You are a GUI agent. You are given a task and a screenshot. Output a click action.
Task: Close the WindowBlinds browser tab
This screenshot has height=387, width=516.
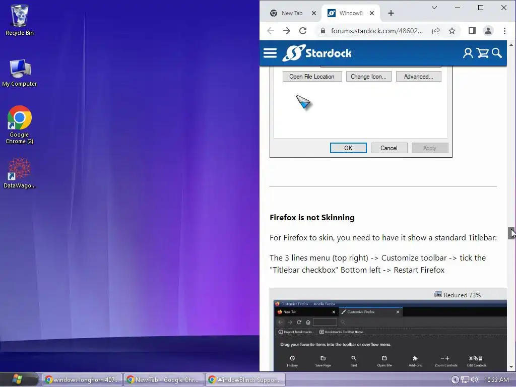372,13
